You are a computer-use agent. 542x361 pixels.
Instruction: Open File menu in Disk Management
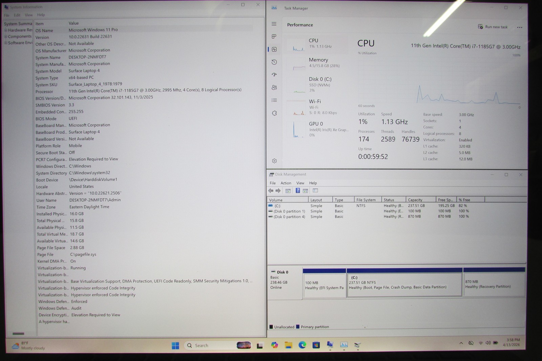point(273,183)
